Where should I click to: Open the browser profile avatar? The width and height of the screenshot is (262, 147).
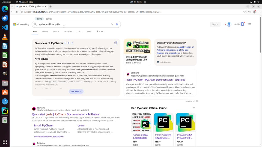tap(254, 12)
